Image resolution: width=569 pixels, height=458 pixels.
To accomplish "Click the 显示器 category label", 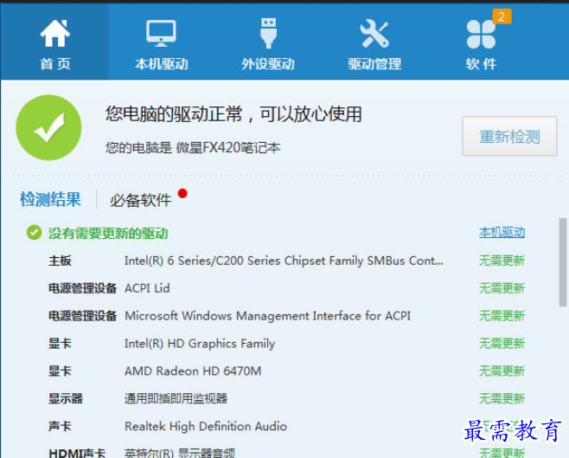I will 66,398.
